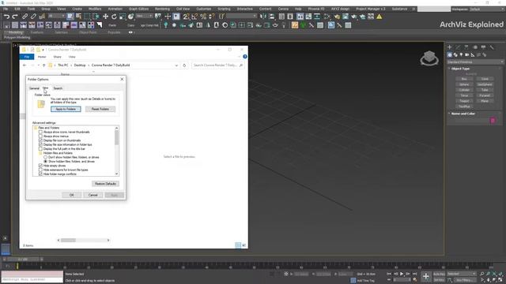
Task: Toggle the 2D snaps icon
Action: pyautogui.click(x=187, y=17)
